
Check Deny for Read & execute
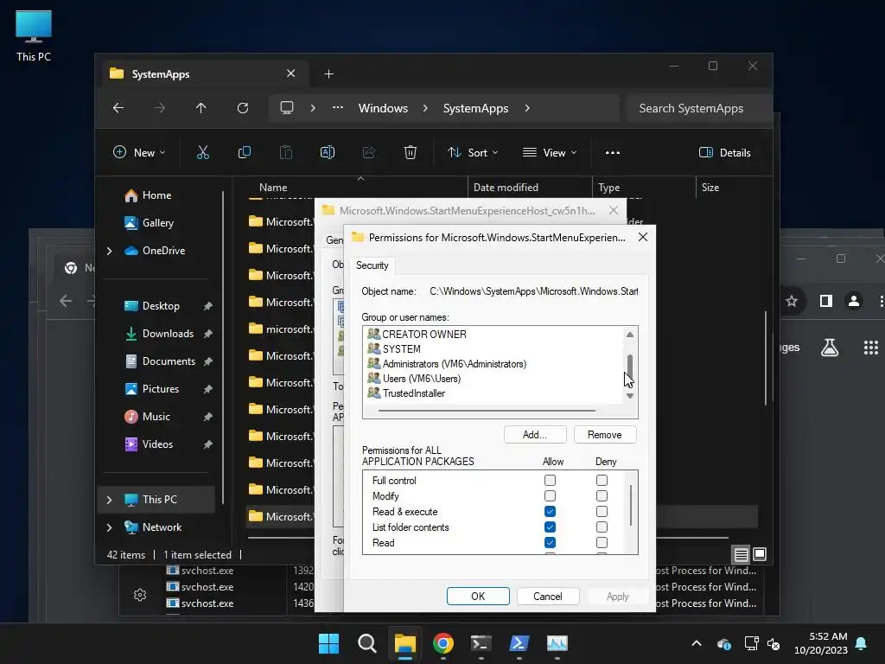click(x=602, y=512)
